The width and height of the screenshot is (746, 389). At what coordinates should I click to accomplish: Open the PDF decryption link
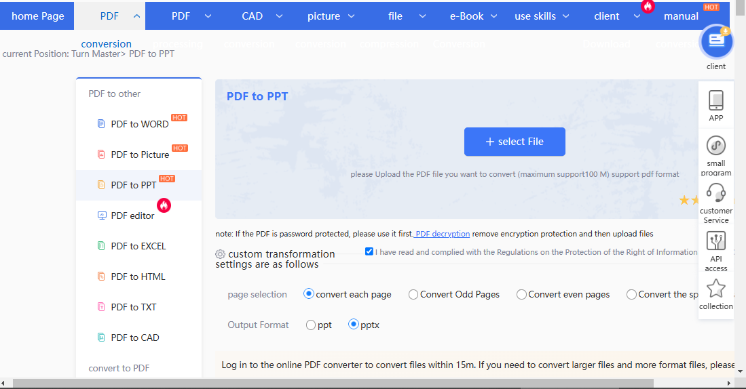click(x=442, y=234)
